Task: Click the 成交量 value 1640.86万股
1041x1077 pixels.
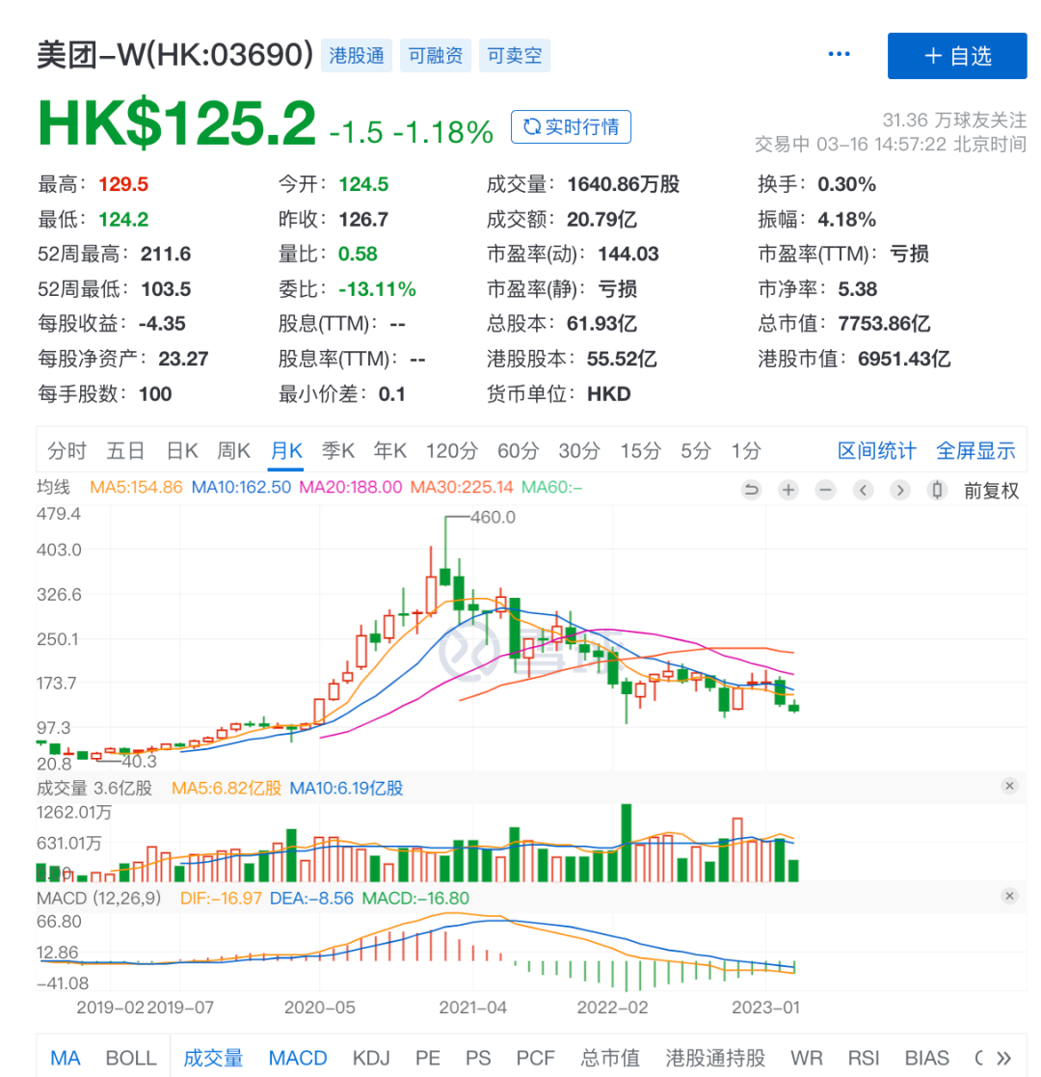Action: 623,184
